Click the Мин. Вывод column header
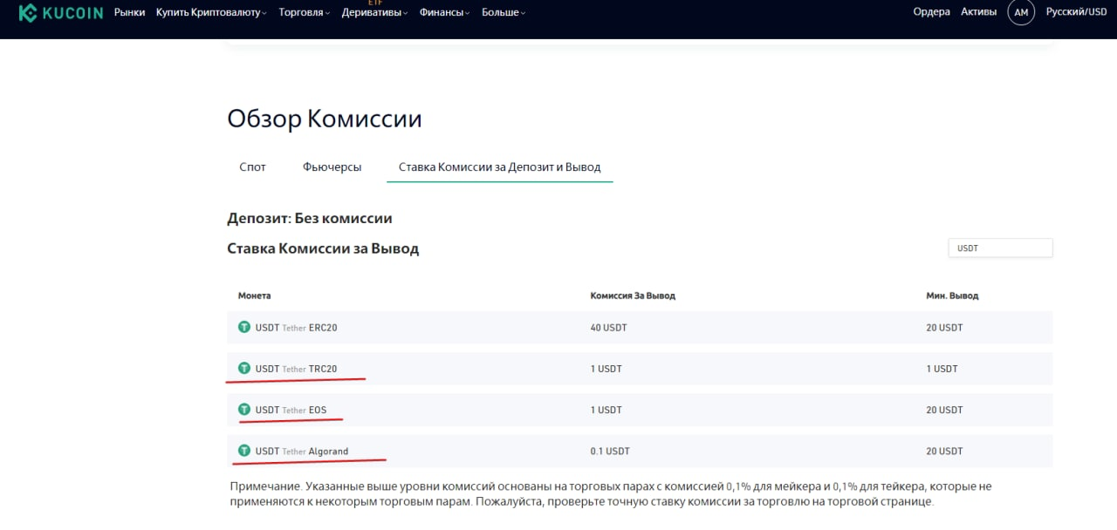 [952, 296]
